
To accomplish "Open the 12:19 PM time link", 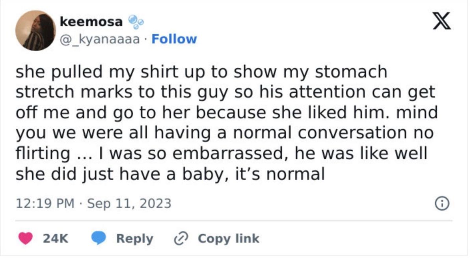I will [x=45, y=204].
